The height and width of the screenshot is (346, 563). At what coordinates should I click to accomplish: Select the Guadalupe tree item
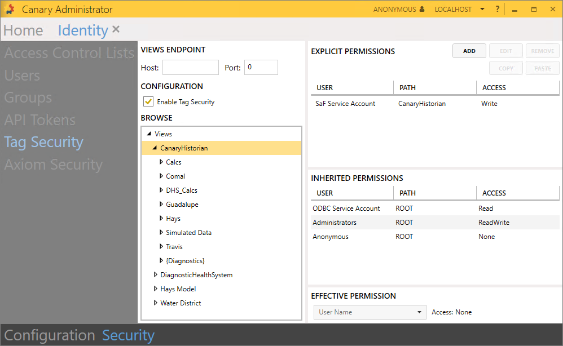[x=182, y=205]
